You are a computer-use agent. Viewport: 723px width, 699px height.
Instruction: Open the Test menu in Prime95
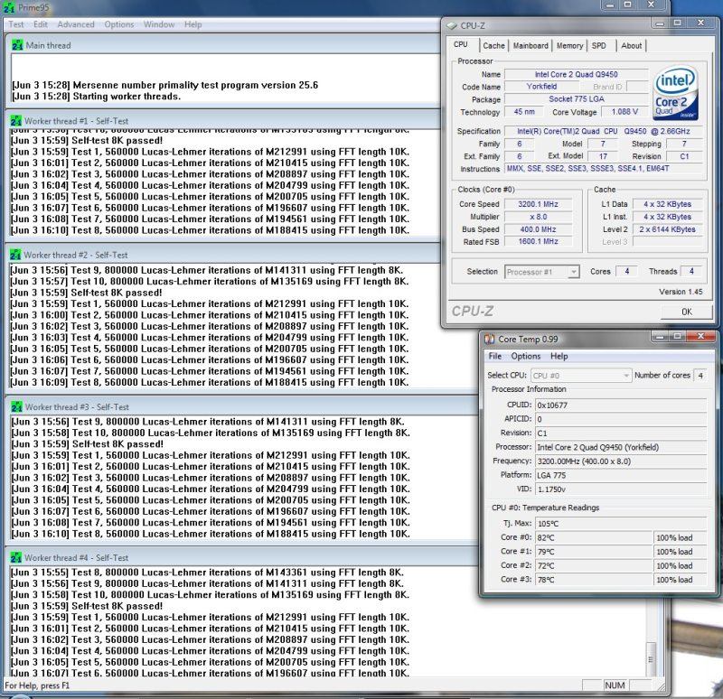click(16, 24)
